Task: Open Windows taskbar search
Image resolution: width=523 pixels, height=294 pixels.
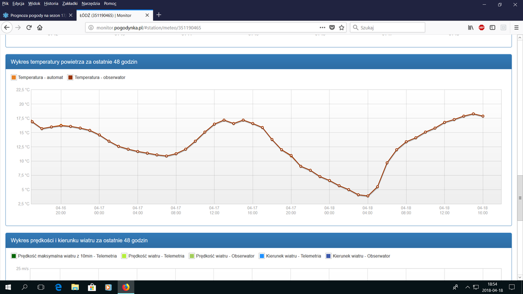Action: (25, 287)
